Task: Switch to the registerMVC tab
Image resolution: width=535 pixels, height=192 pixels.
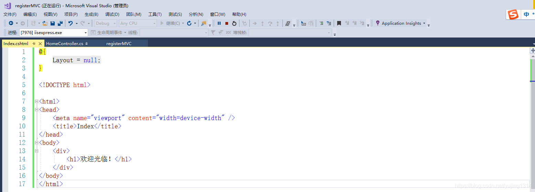Action: 119,44
